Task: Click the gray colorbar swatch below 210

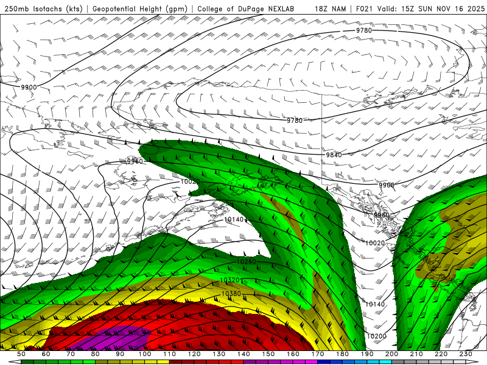Action: point(423,362)
